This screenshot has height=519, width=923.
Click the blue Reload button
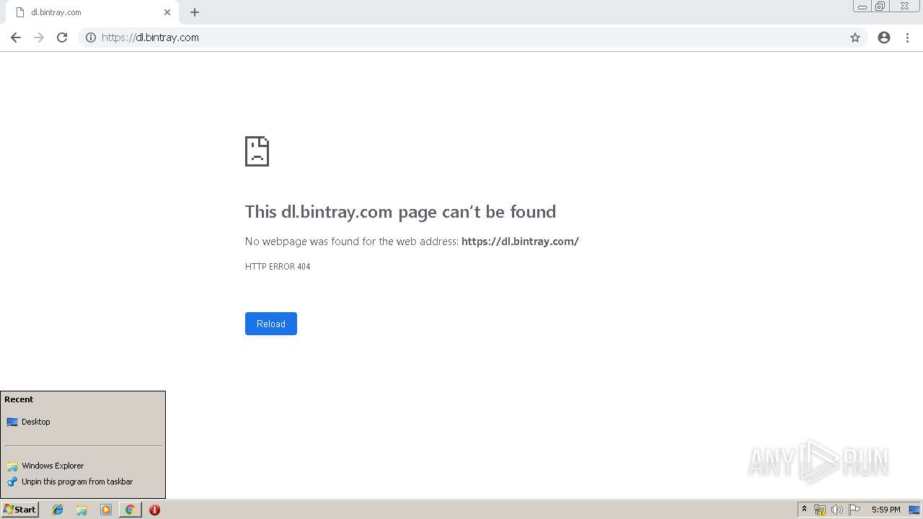coord(271,324)
